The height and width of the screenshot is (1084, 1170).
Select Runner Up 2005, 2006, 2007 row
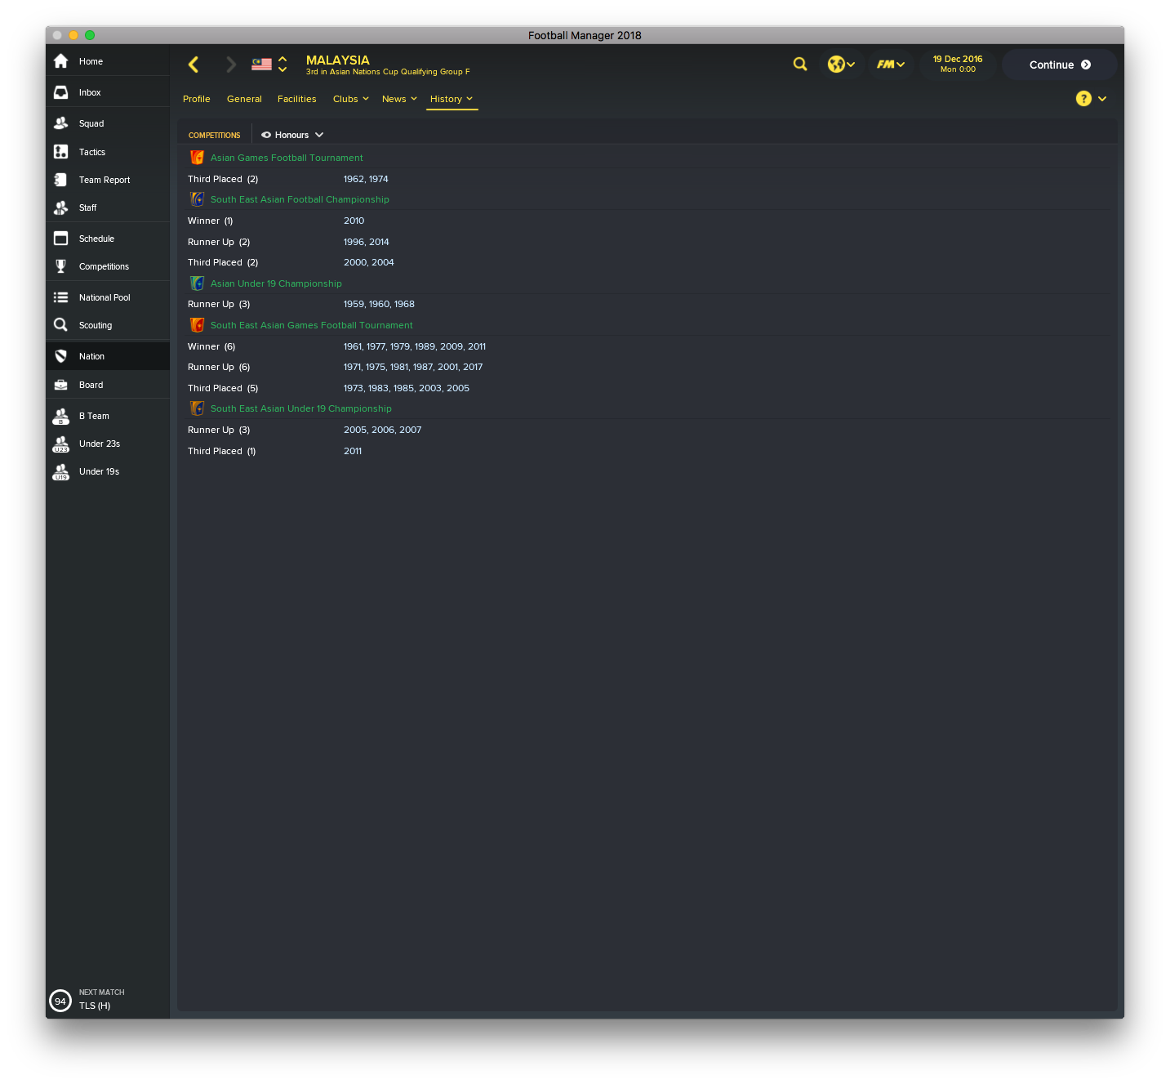click(x=647, y=430)
